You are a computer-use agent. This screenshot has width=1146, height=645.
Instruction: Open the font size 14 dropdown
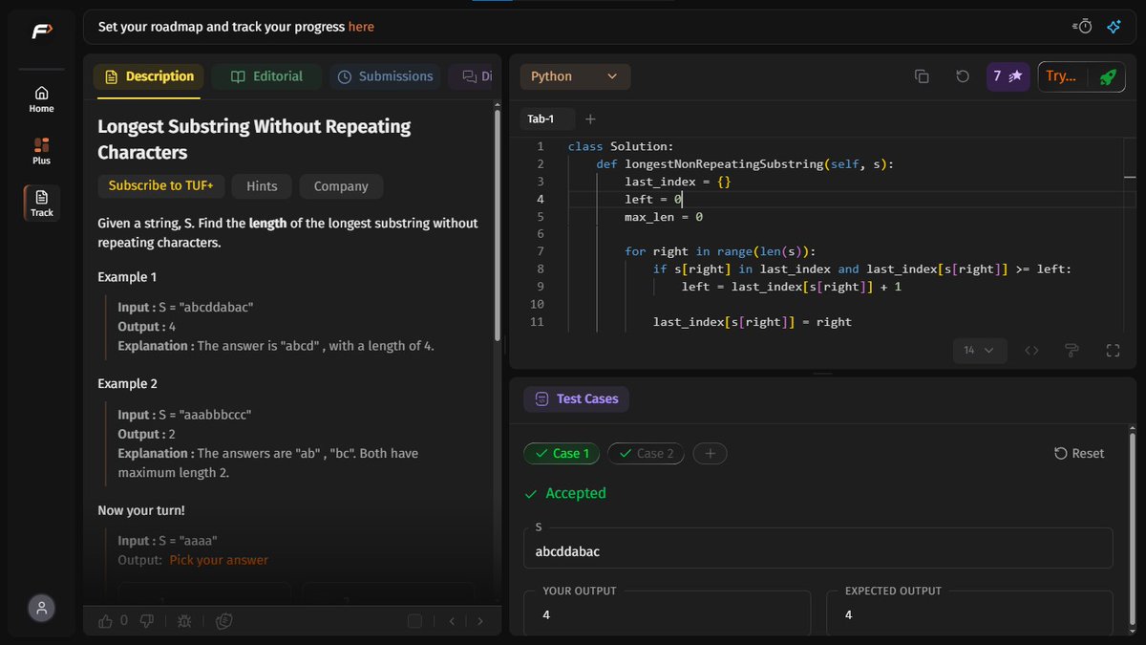(x=979, y=351)
